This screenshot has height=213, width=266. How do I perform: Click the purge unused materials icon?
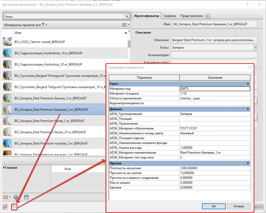pos(5,207)
